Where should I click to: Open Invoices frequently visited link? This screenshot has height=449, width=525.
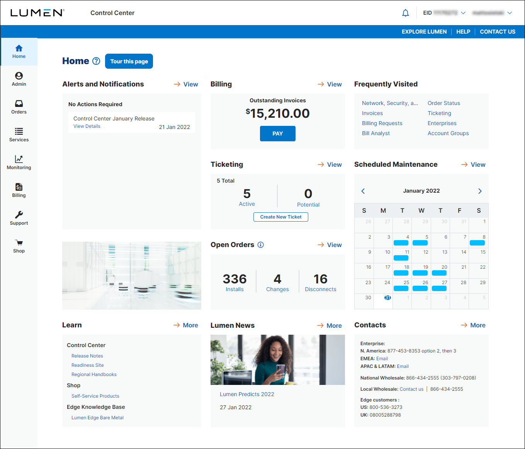click(372, 113)
